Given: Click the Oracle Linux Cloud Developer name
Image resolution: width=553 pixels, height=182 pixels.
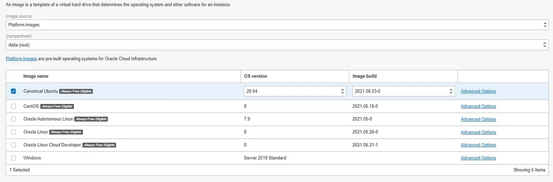Looking at the screenshot, I should [52, 145].
